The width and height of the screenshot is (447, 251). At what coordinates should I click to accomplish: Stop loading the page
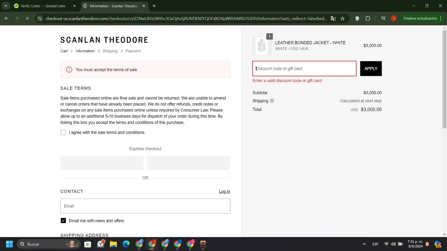pyautogui.click(x=27, y=18)
